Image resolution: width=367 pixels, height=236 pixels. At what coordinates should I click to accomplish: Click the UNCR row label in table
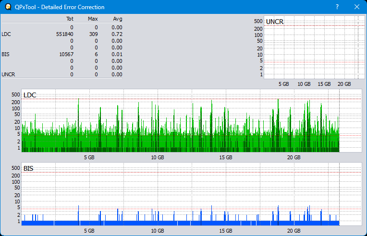[x=8, y=74]
